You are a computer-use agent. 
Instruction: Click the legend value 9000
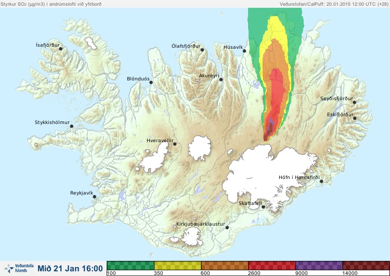[x=301, y=273]
